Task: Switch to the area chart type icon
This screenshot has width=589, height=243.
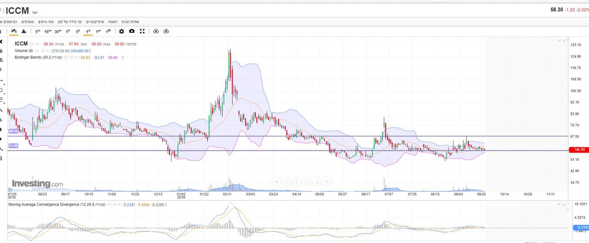Action: (24, 31)
